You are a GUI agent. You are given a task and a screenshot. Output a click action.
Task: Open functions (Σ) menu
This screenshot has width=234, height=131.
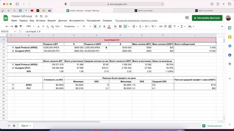click(x=183, y=27)
